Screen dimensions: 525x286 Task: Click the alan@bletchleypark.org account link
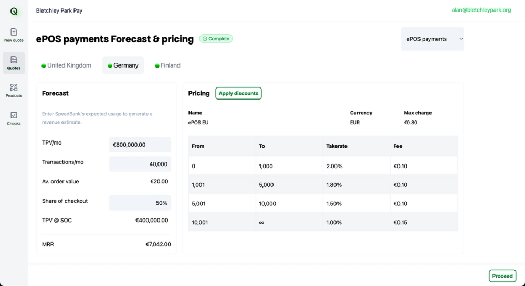pyautogui.click(x=481, y=10)
